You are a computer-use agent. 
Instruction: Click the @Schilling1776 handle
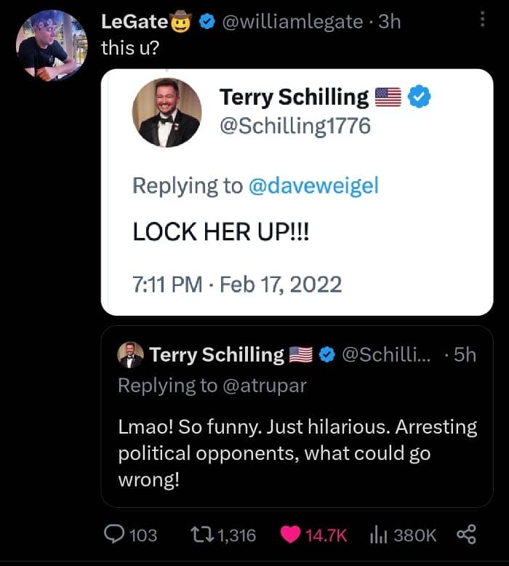[295, 125]
